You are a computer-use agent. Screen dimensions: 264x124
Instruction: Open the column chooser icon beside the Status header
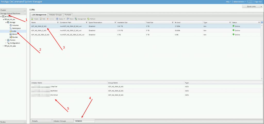[262, 23]
